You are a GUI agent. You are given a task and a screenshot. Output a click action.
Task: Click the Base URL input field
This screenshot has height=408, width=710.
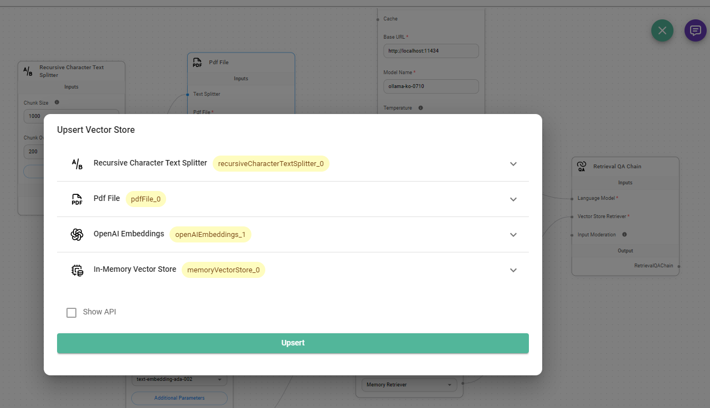click(431, 51)
